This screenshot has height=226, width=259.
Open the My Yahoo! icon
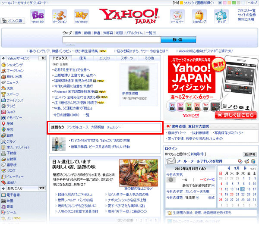point(82,16)
